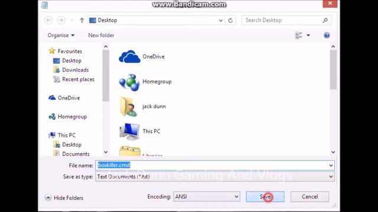The image size is (378, 212).
Task: Open the Encoding ANSI dropdown
Action: [x=207, y=197]
